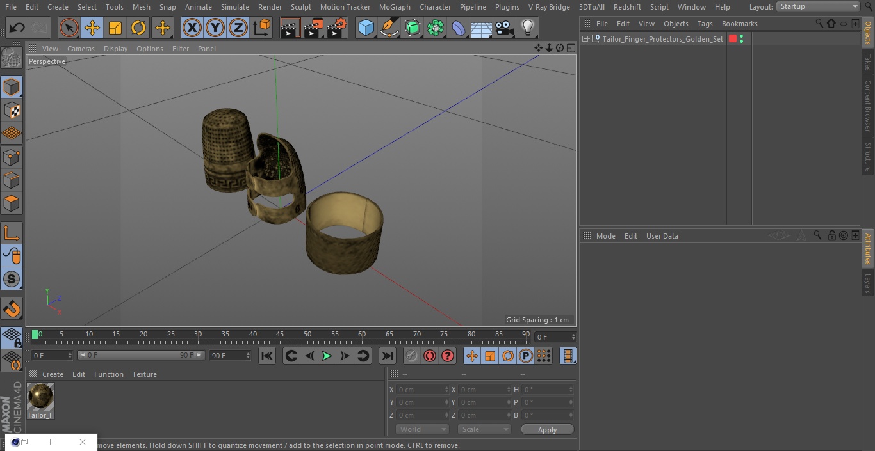Open the Content Browser side tab
Screen dimensions: 875x451
click(868, 106)
